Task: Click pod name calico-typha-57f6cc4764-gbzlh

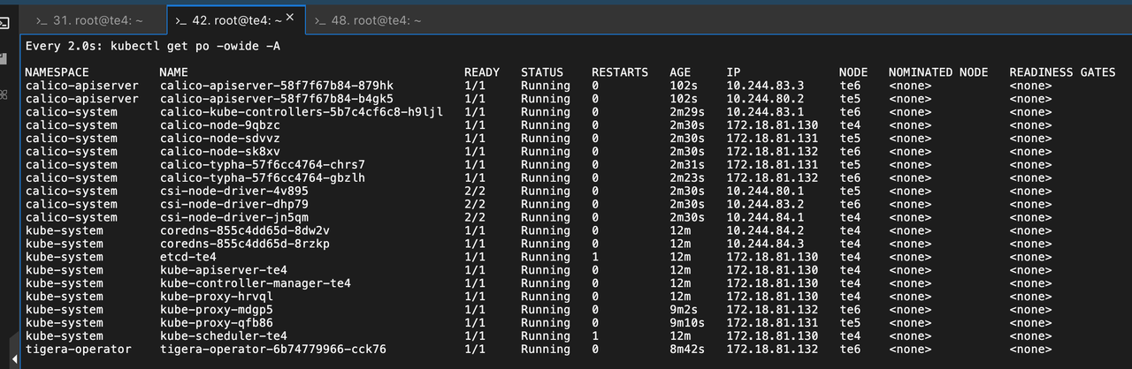Action: point(263,178)
